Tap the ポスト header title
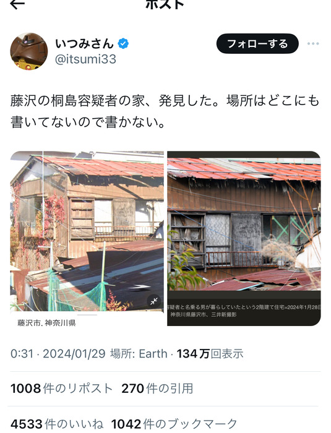The image size is (331, 433). click(x=165, y=4)
